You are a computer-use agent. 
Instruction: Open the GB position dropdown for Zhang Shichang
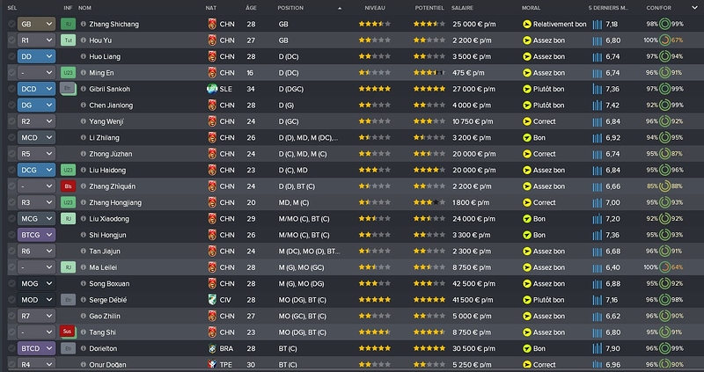(x=36, y=25)
